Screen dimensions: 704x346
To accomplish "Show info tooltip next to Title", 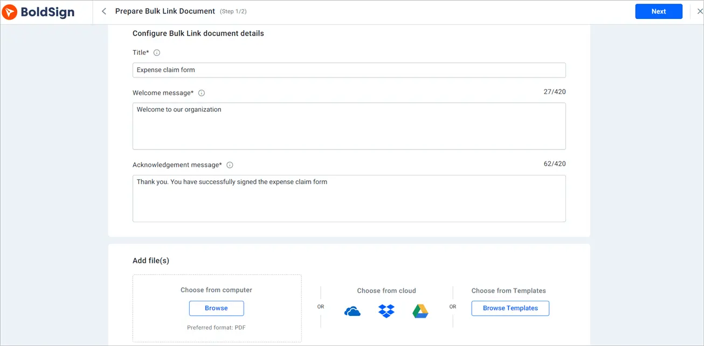I will point(157,53).
